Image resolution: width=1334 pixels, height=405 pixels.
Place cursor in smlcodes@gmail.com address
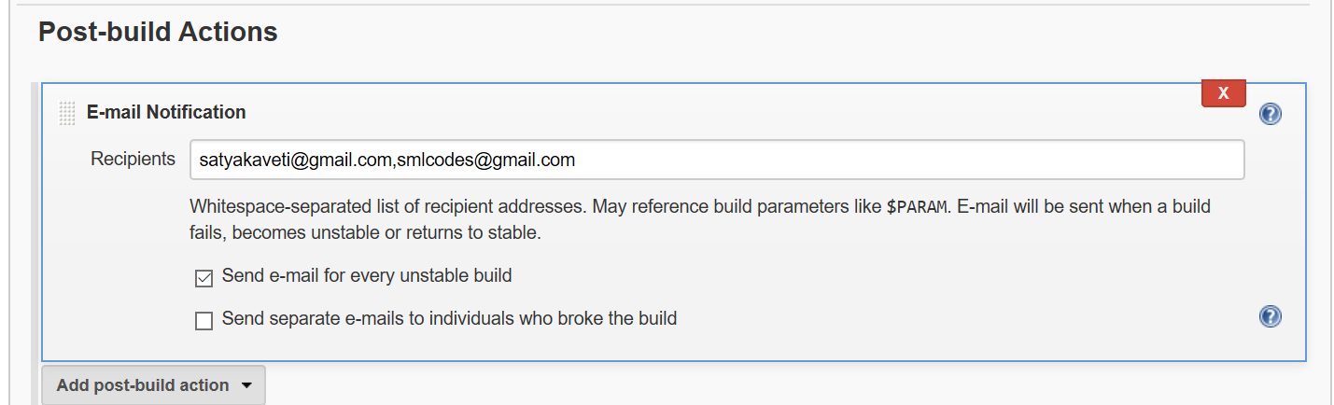[x=485, y=160]
